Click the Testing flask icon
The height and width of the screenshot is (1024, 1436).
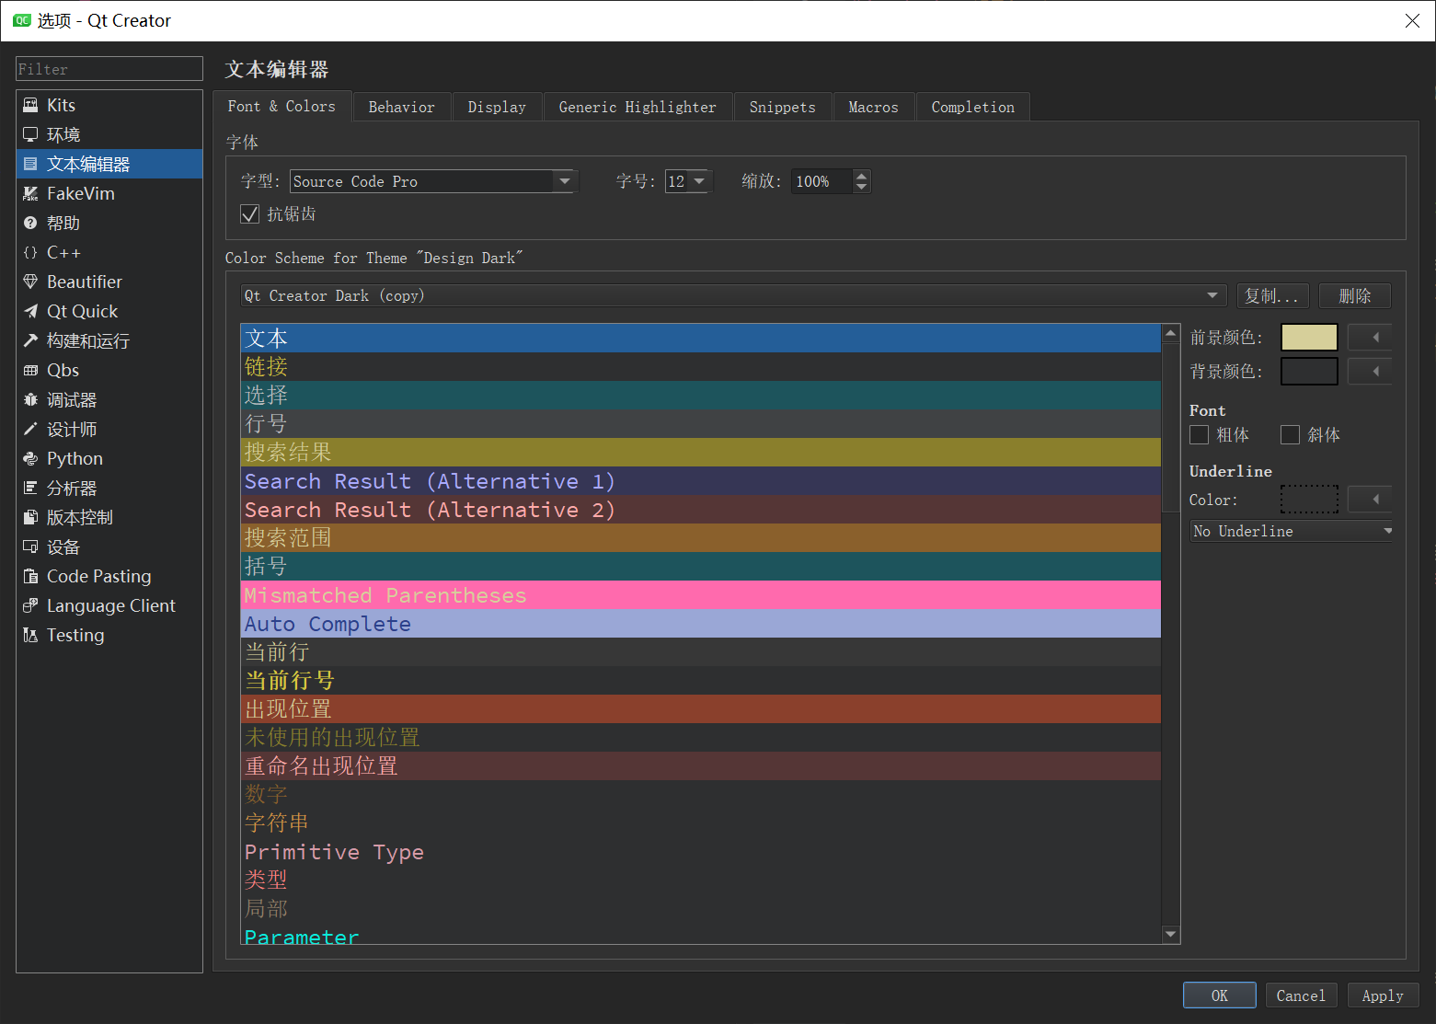[x=30, y=635]
